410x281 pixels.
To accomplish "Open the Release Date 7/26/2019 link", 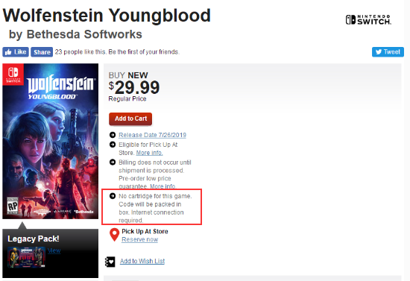I will (152, 135).
